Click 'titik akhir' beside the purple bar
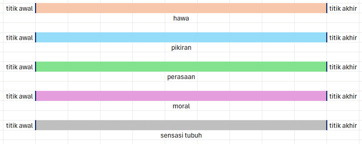This screenshot has width=362, height=144. click(x=343, y=96)
